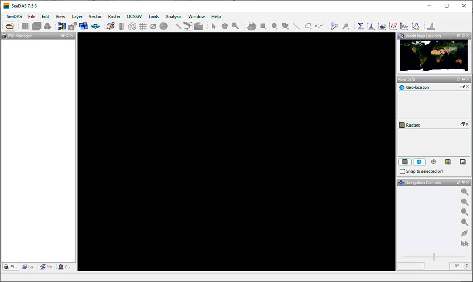Switch to the Mask Manager tab
This screenshot has height=282, width=473.
pyautogui.click(x=47, y=267)
